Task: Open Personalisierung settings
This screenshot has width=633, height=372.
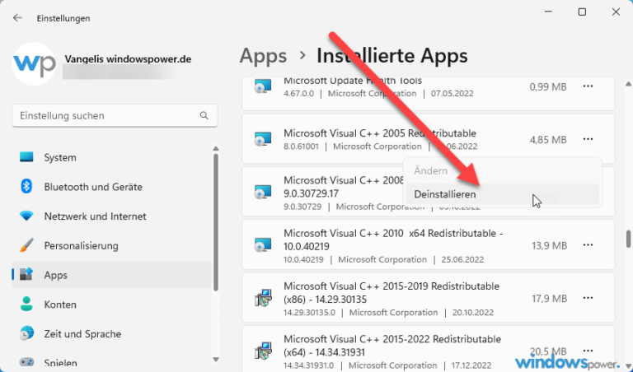Action: click(x=112, y=246)
